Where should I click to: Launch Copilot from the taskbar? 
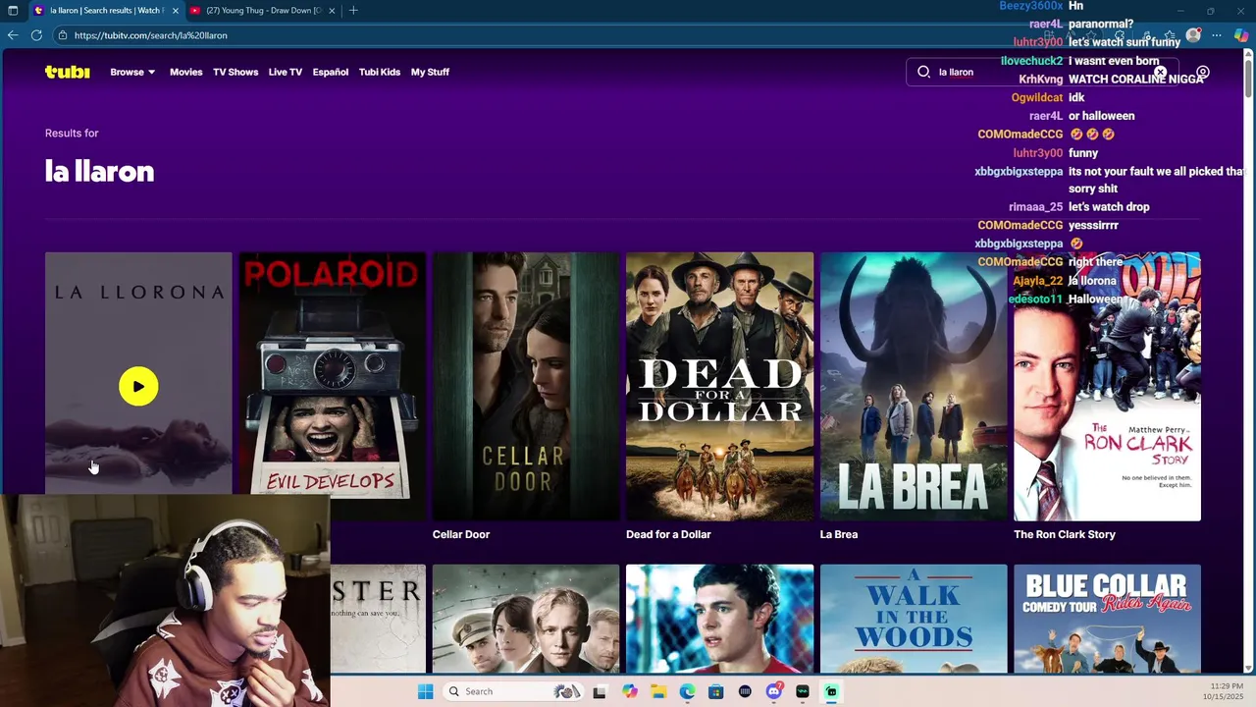click(x=630, y=691)
